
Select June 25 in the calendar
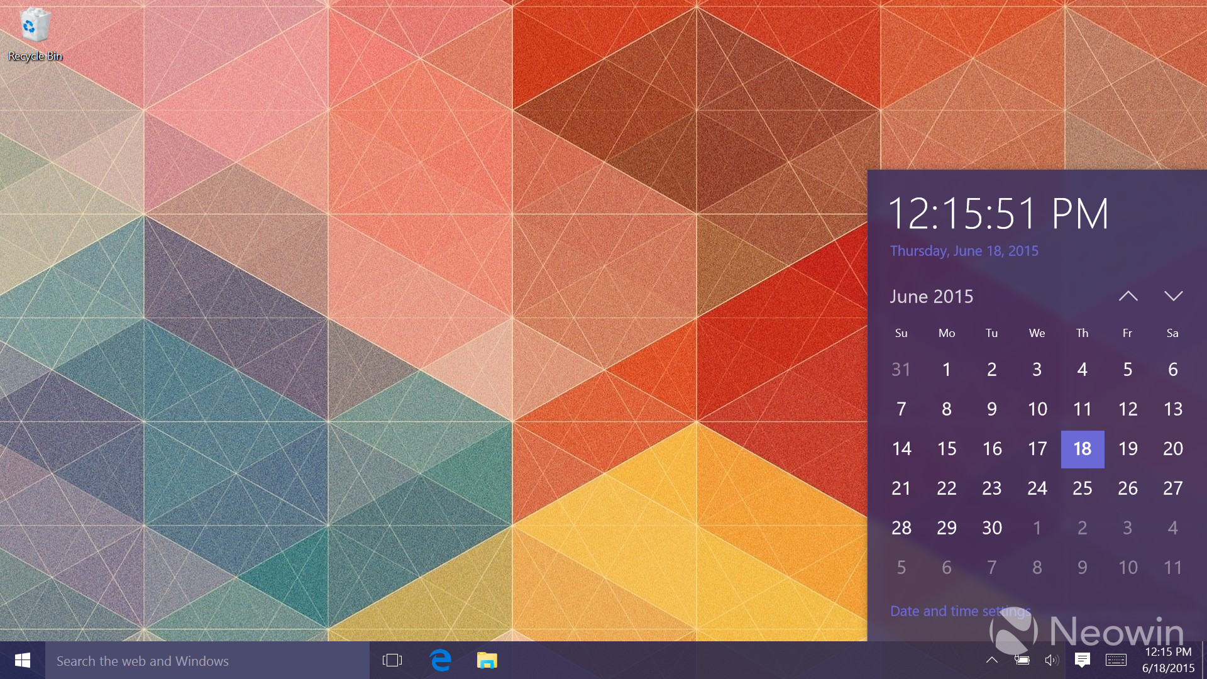[1083, 489]
